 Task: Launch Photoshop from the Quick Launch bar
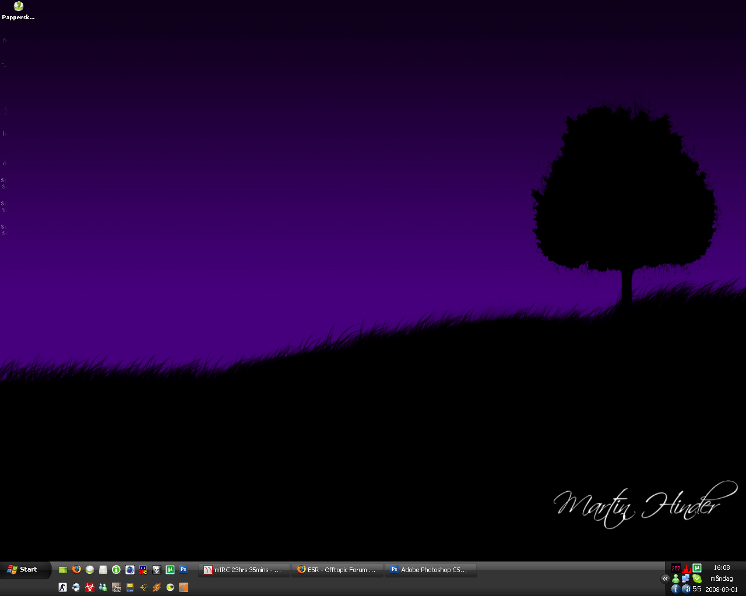184,570
